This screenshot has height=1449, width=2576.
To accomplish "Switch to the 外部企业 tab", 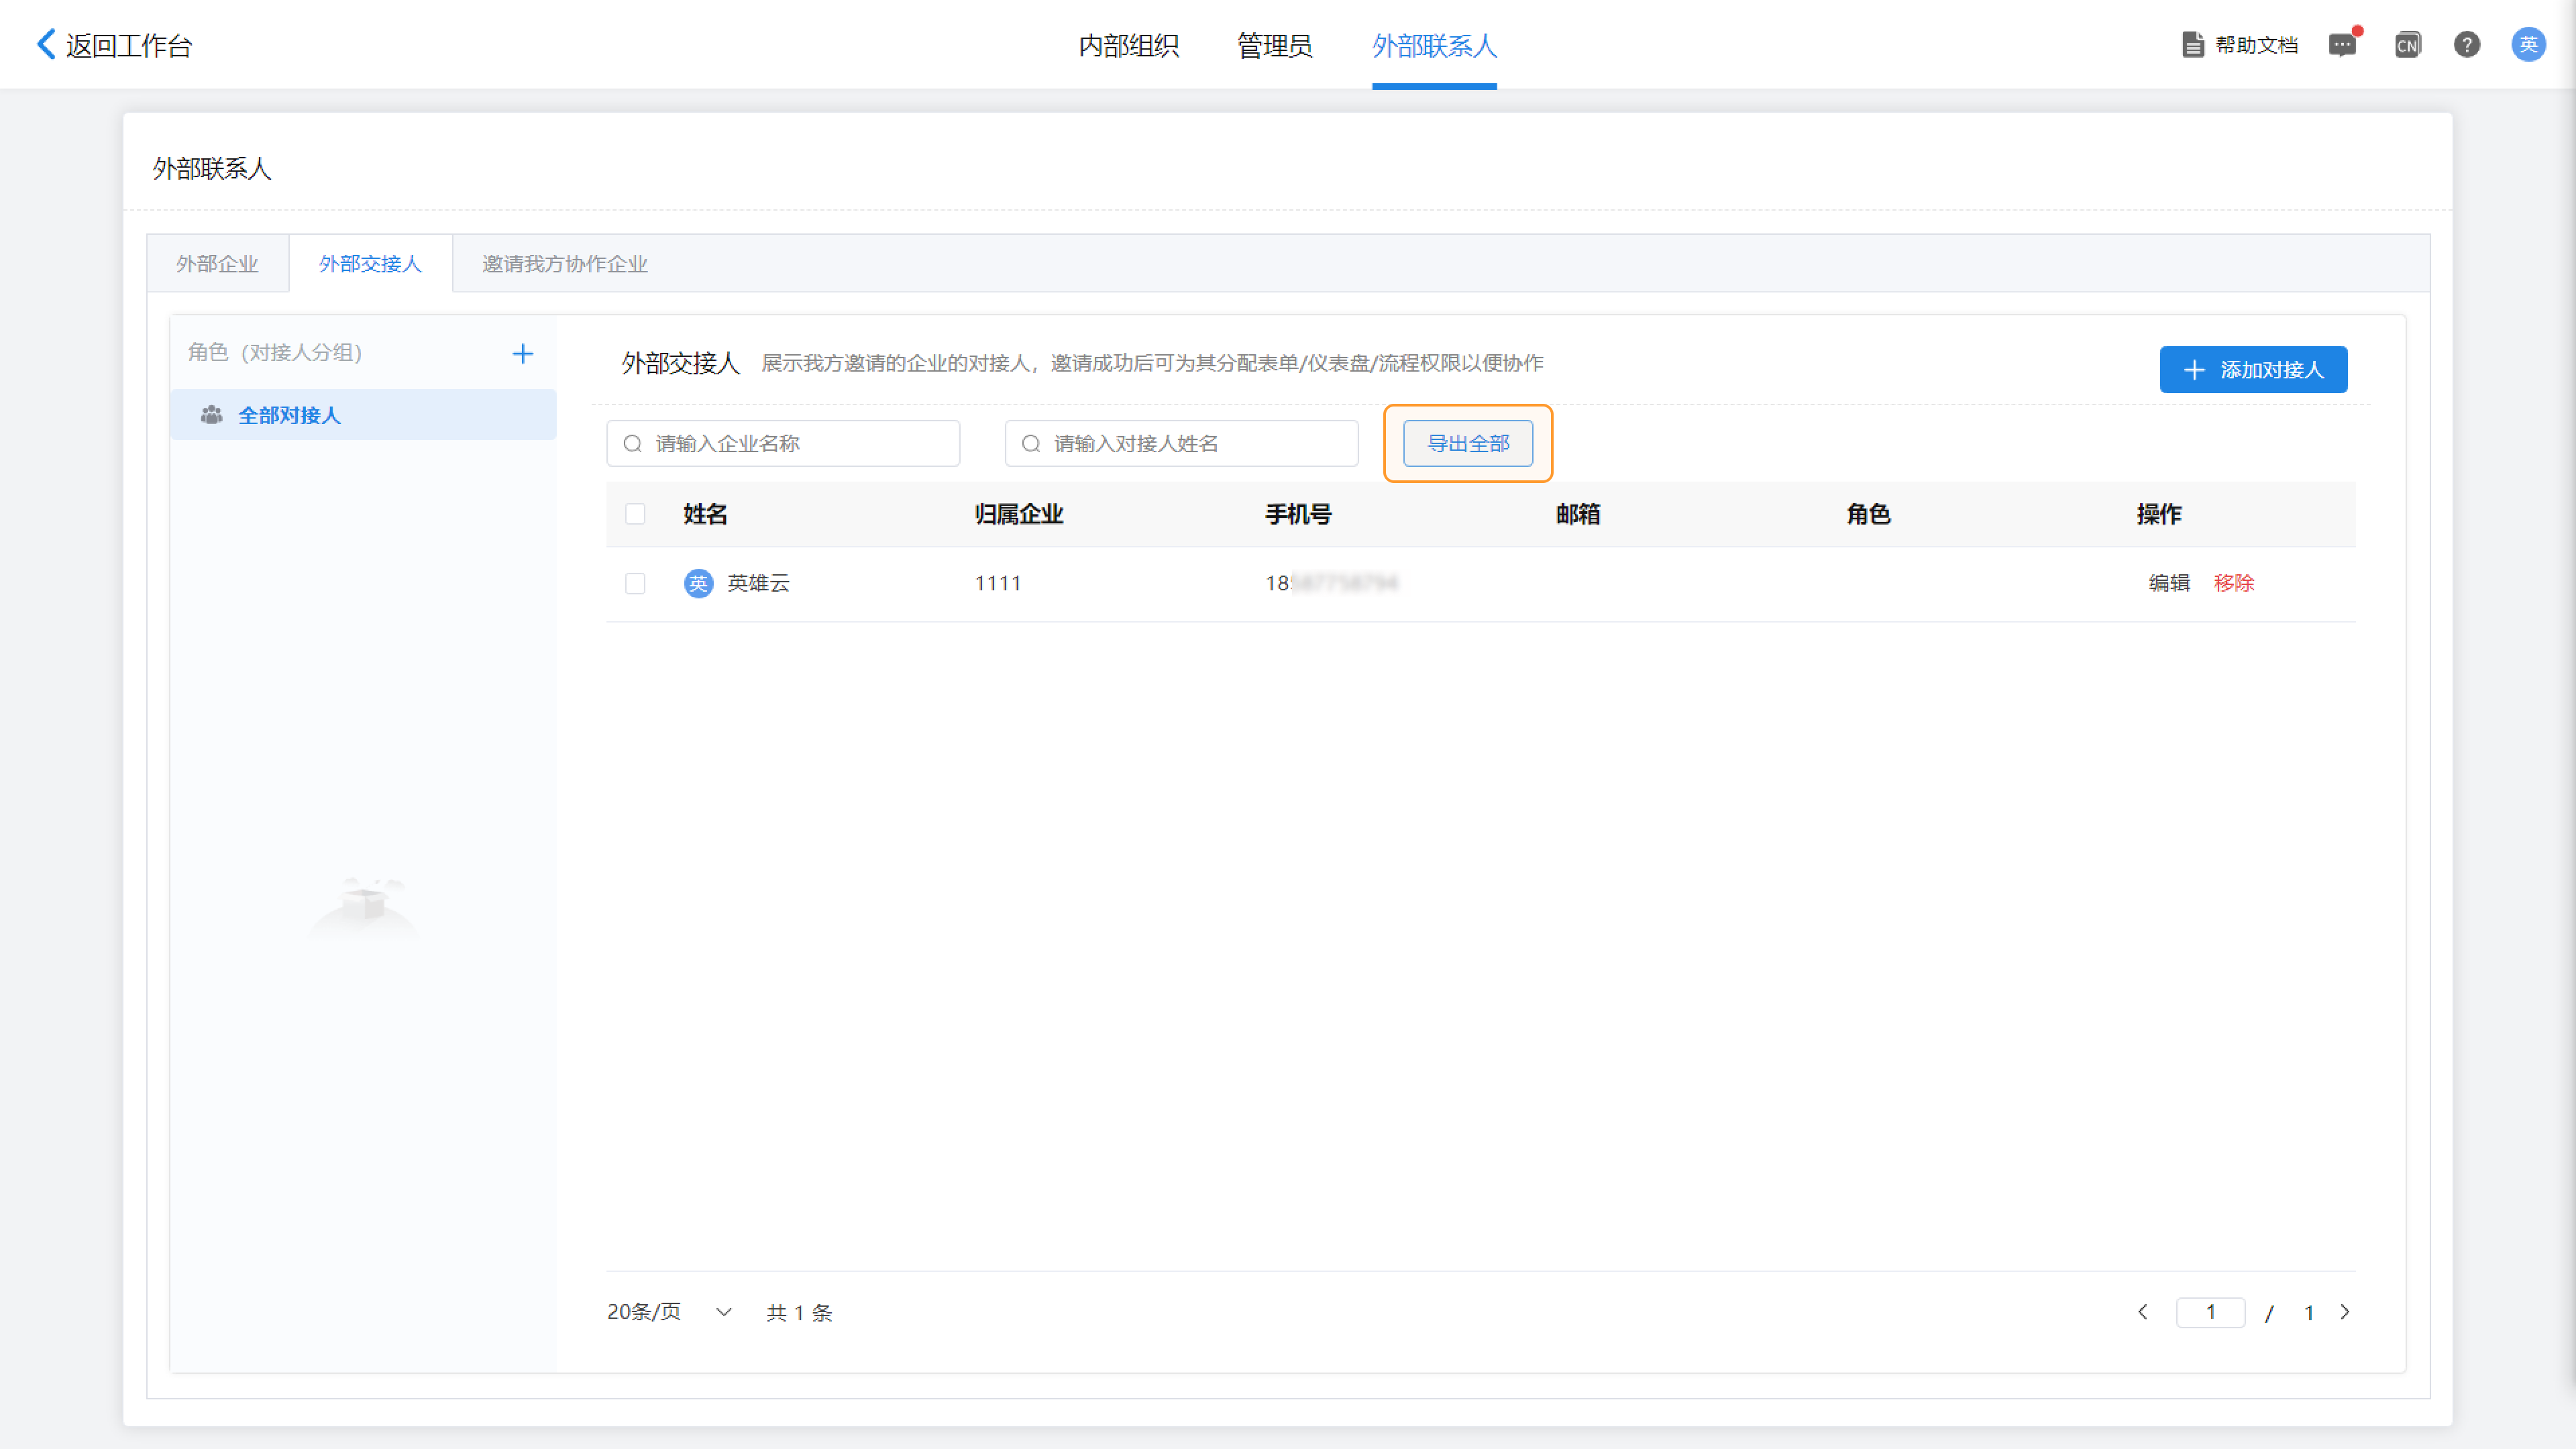I will click(x=217, y=264).
